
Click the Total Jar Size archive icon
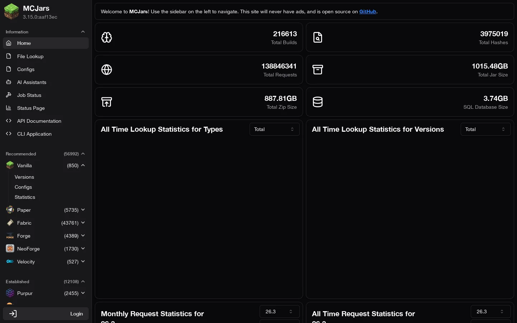318,70
